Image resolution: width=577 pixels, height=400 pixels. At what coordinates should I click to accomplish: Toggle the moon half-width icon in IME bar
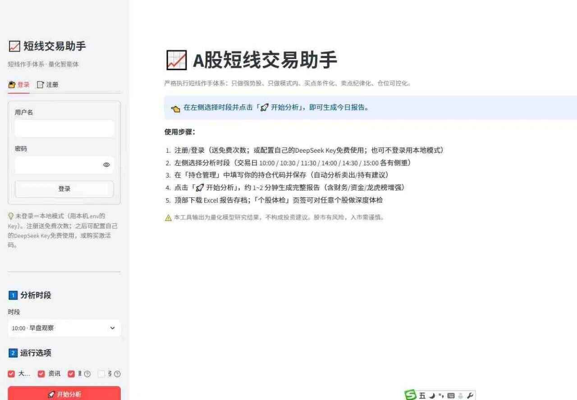432,395
